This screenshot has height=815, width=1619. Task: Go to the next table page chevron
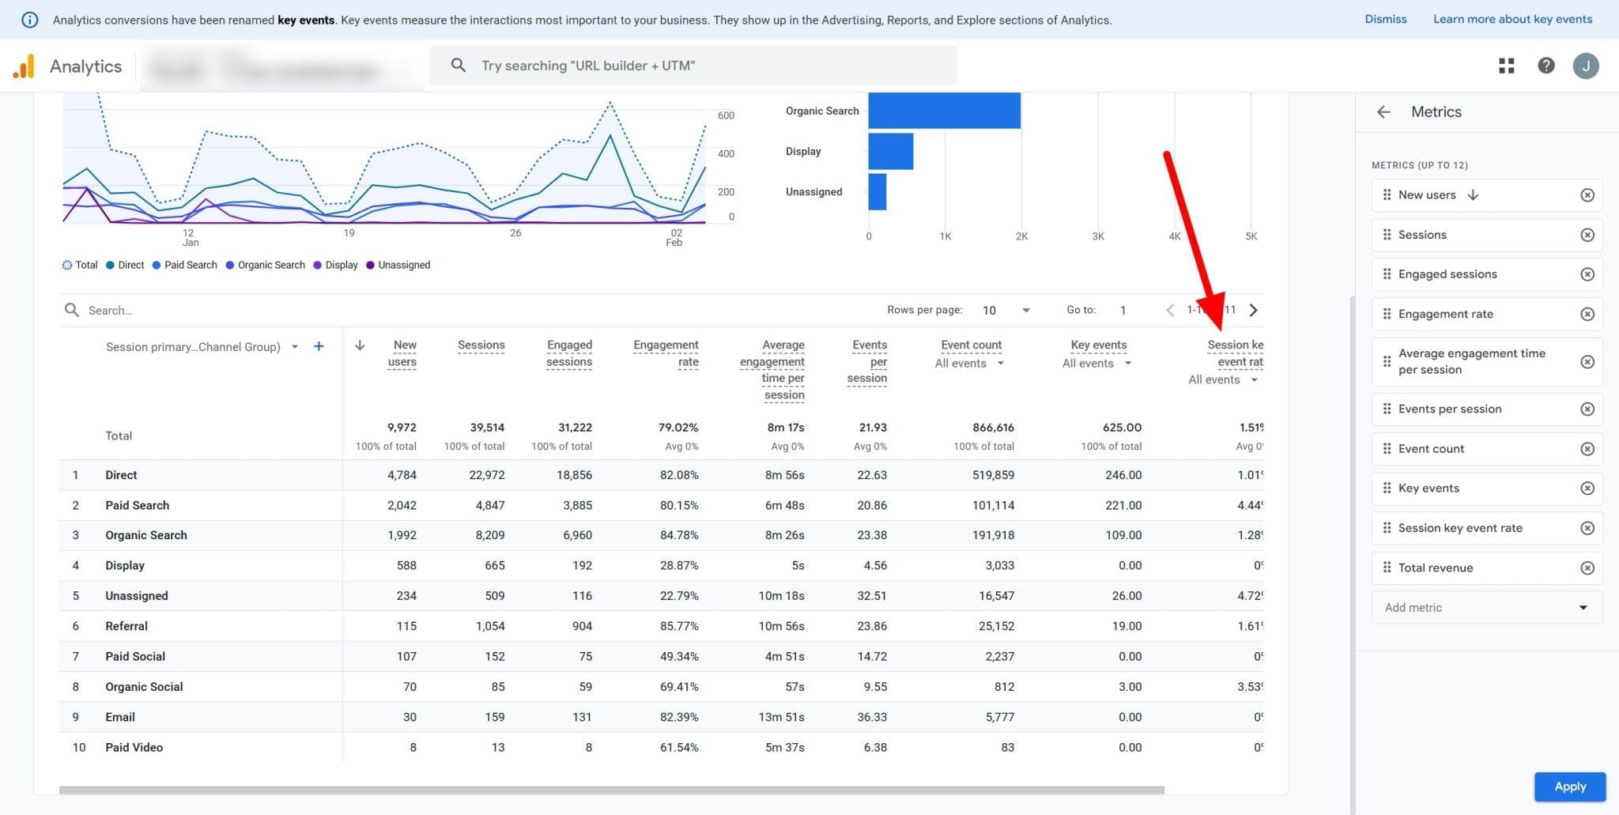tap(1253, 310)
